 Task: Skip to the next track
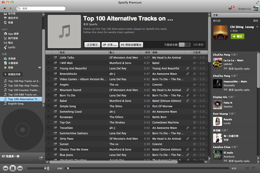pos(20,168)
